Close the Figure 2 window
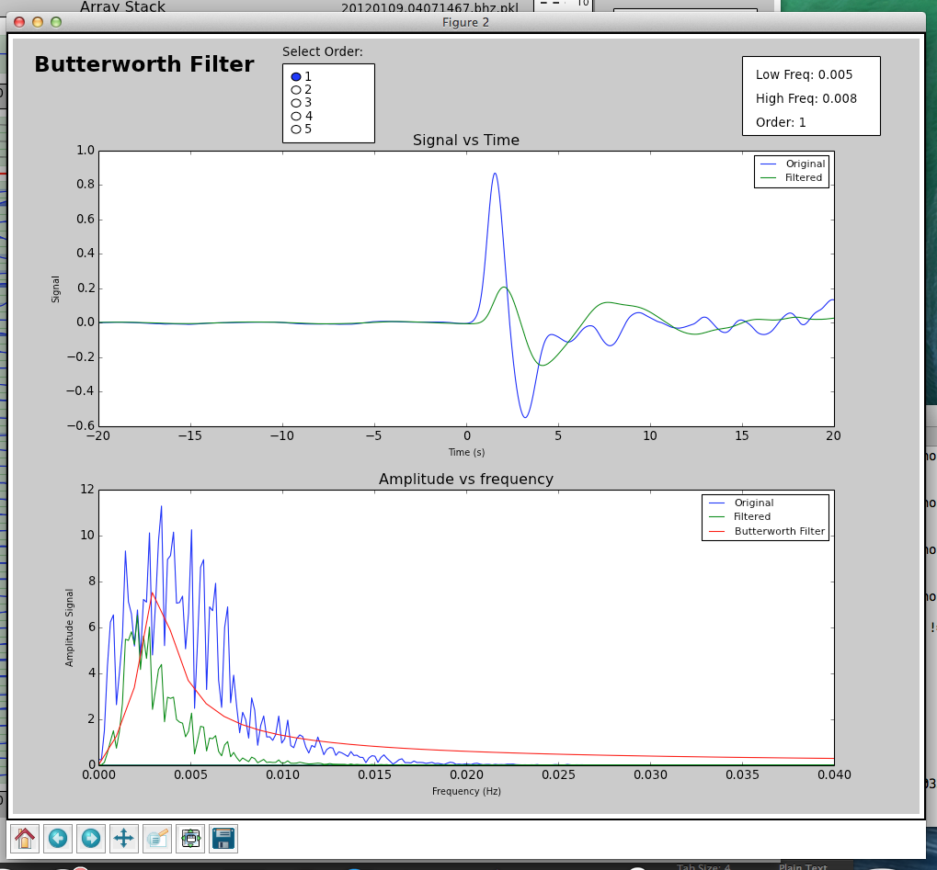Viewport: 937px width, 870px height. click(19, 22)
